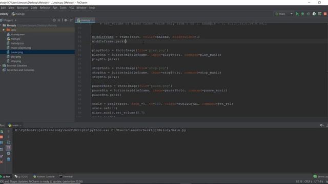This screenshot has height=184, width=328.
Task: Open the Navigate menu
Action: [x=22, y=8]
